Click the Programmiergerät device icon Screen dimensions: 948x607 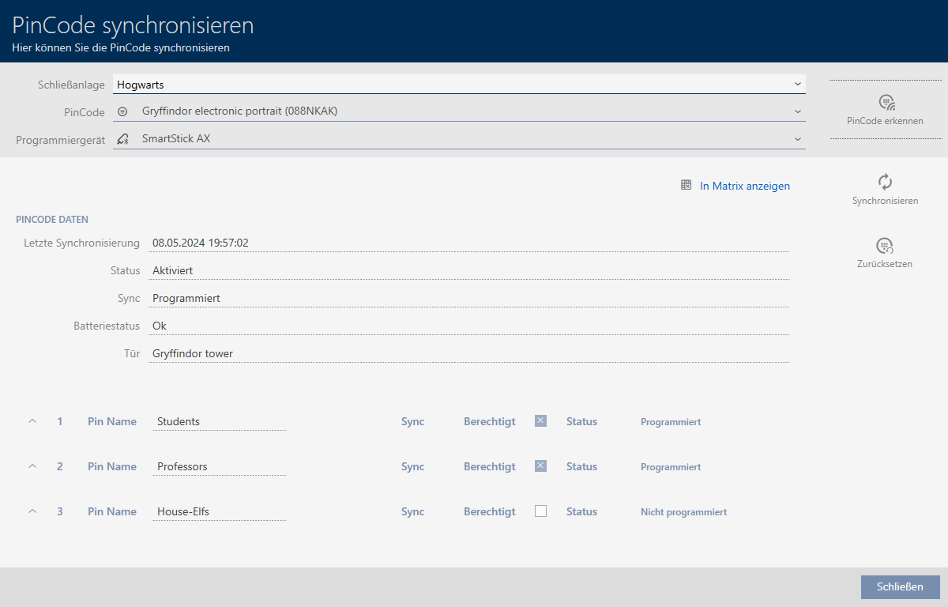tap(122, 139)
